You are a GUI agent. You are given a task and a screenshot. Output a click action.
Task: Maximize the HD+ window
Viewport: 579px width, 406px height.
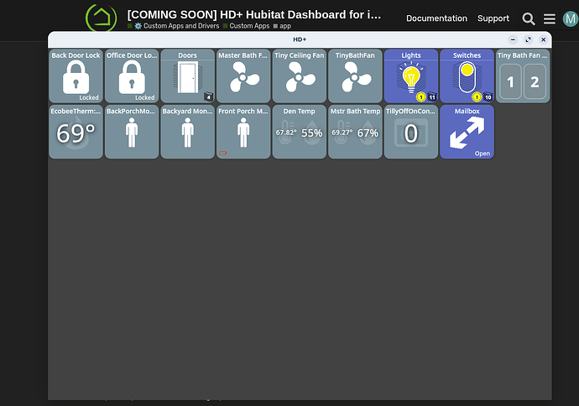click(x=528, y=39)
